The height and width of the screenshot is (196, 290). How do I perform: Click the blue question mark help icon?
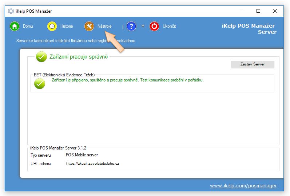[x=131, y=26]
